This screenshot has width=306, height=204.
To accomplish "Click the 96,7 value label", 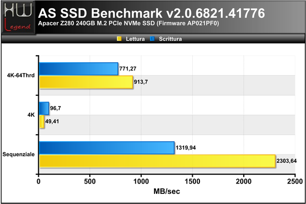I will (x=56, y=108).
